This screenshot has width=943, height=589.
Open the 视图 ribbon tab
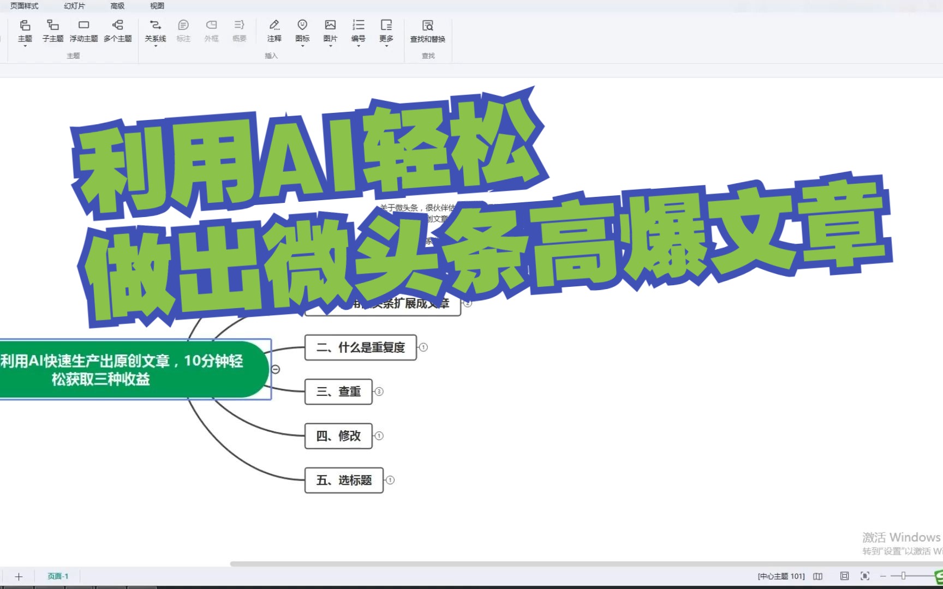click(157, 6)
